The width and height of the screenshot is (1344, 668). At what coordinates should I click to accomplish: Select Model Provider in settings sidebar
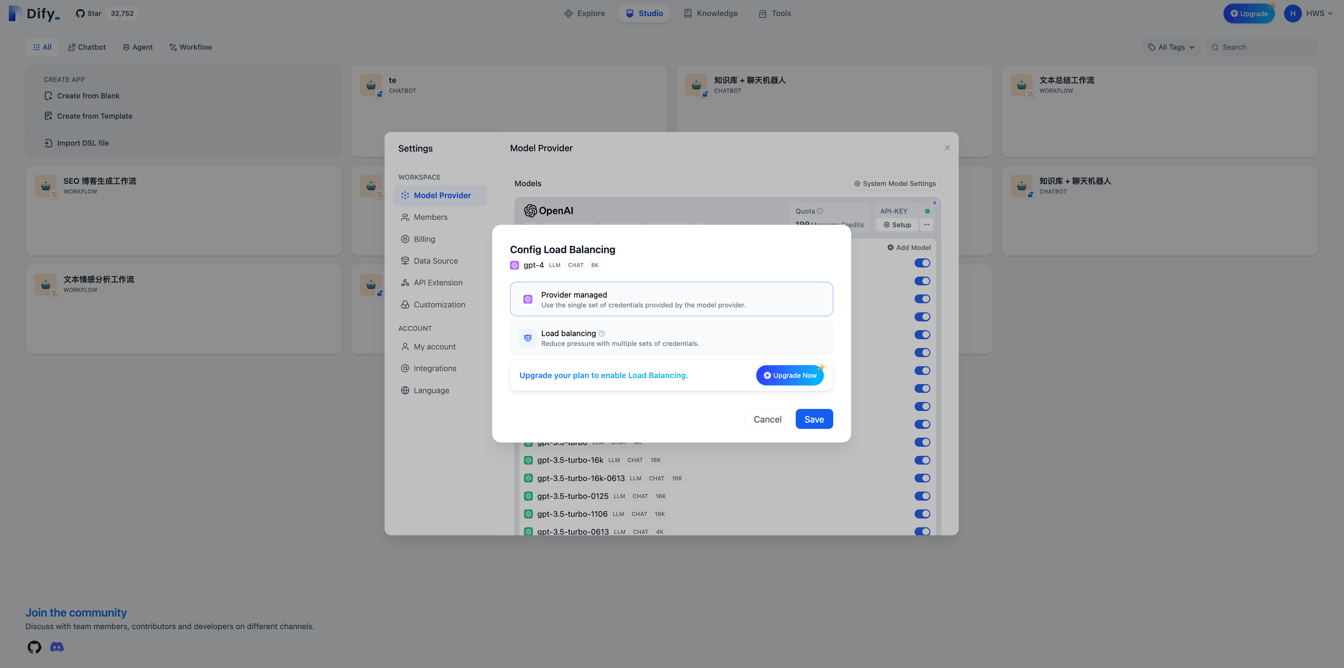[x=440, y=195]
